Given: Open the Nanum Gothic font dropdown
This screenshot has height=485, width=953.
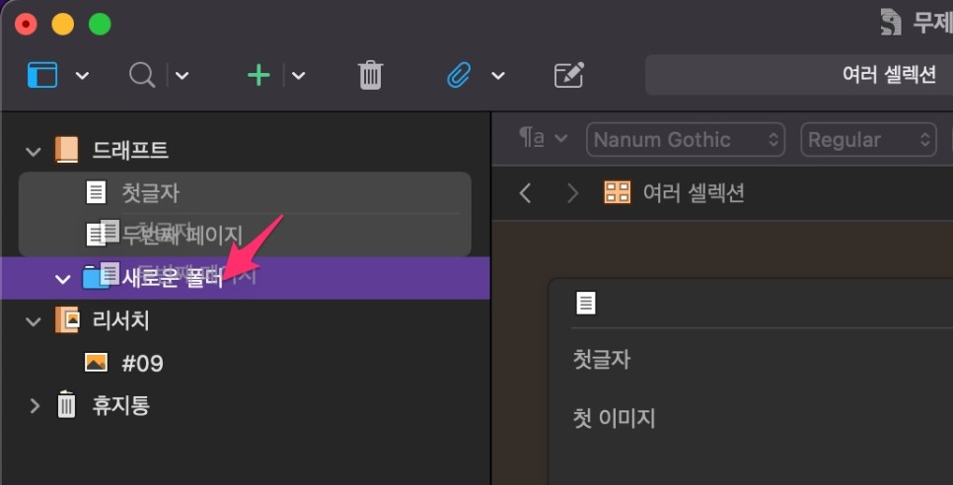Looking at the screenshot, I should click(686, 140).
